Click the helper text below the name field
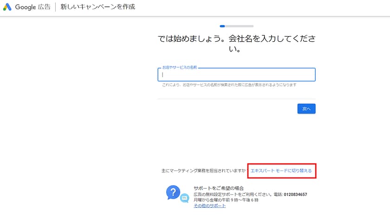The height and width of the screenshot is (215, 390). [229, 85]
